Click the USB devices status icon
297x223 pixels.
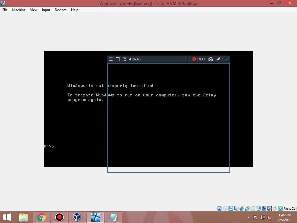[x=247, y=208]
